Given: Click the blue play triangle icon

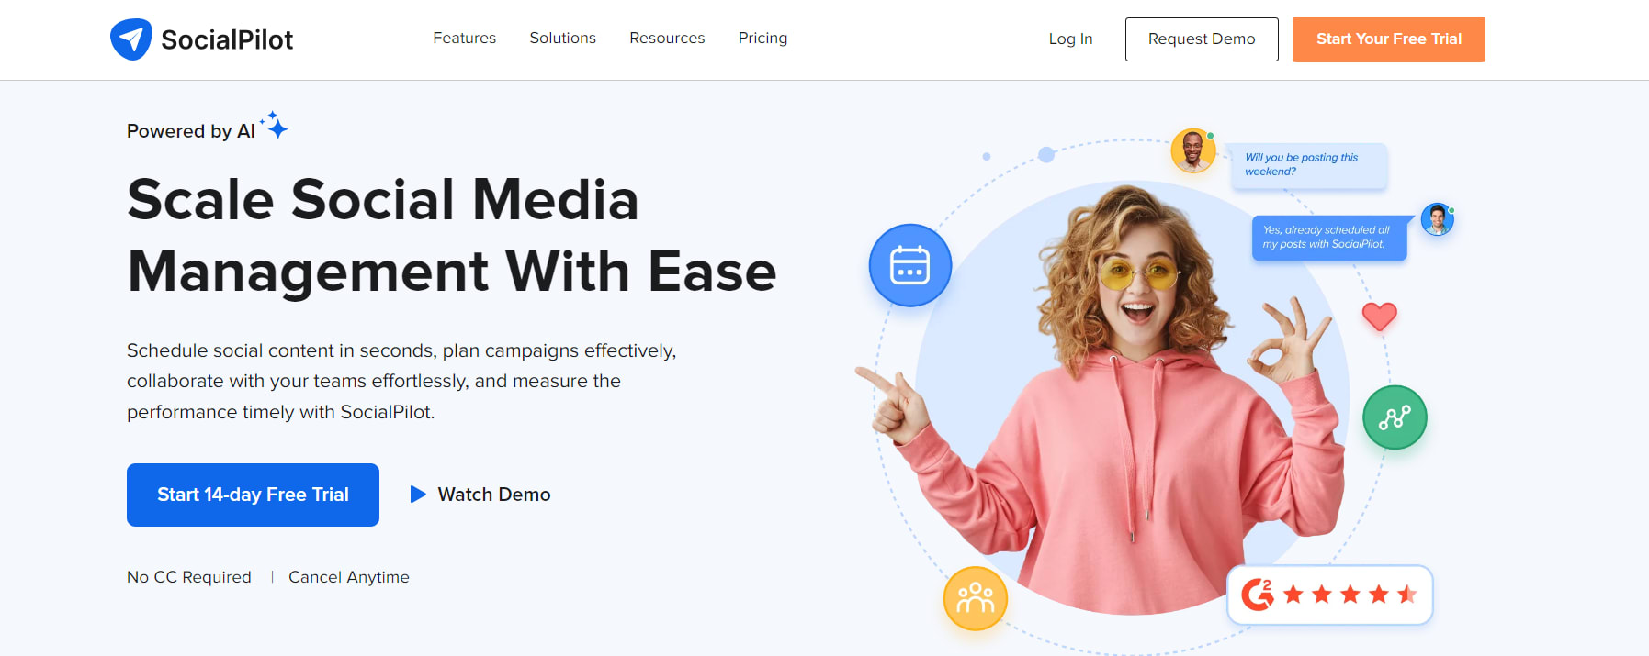Looking at the screenshot, I should coord(418,495).
